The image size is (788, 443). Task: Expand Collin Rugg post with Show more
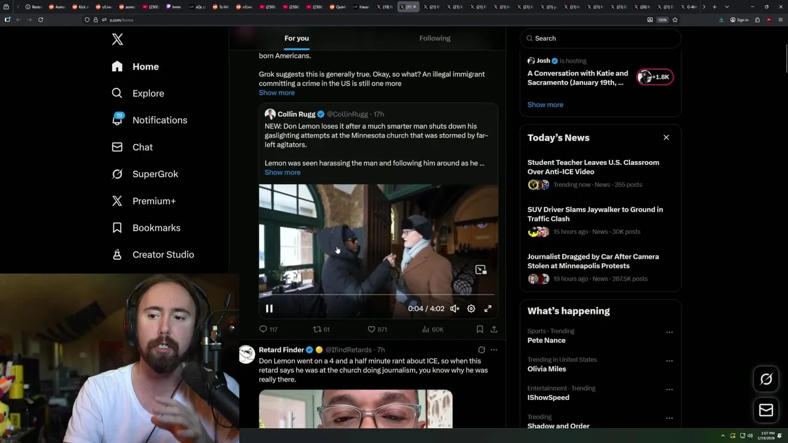(283, 172)
